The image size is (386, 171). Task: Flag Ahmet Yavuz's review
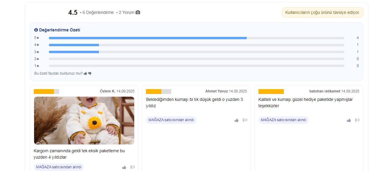coord(245,120)
